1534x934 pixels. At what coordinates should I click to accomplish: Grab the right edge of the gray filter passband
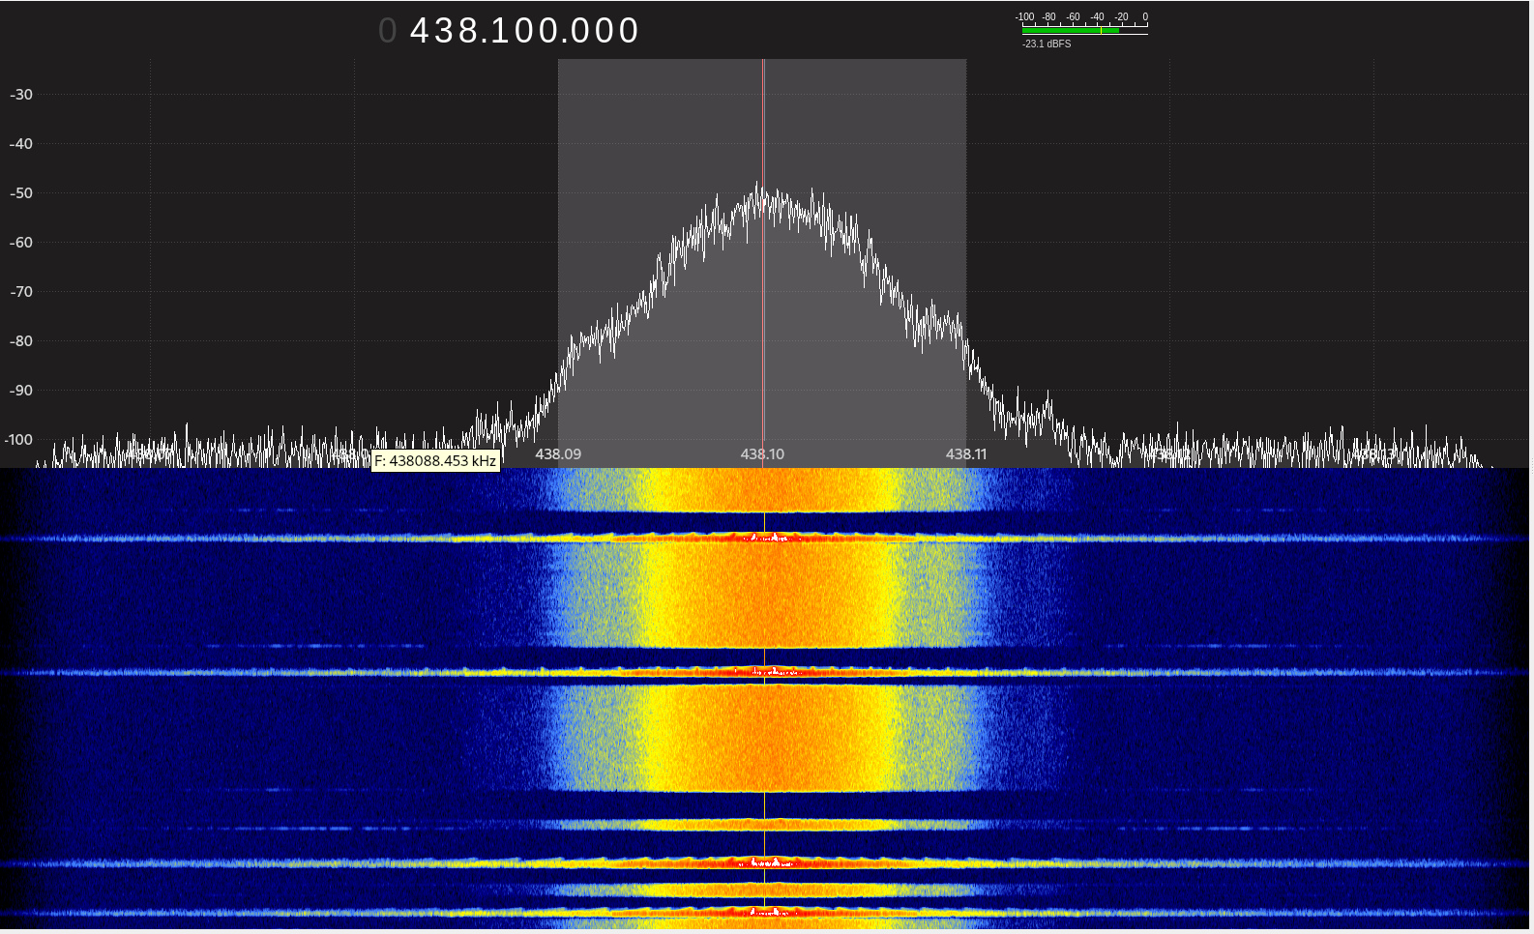point(965,242)
